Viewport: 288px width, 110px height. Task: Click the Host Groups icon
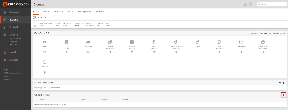[66, 42]
